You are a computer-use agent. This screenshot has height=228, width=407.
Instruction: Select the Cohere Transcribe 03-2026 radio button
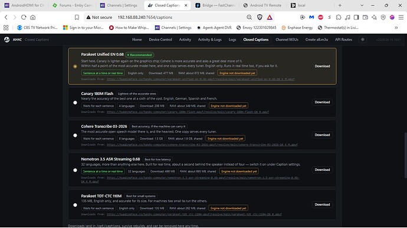point(75,136)
